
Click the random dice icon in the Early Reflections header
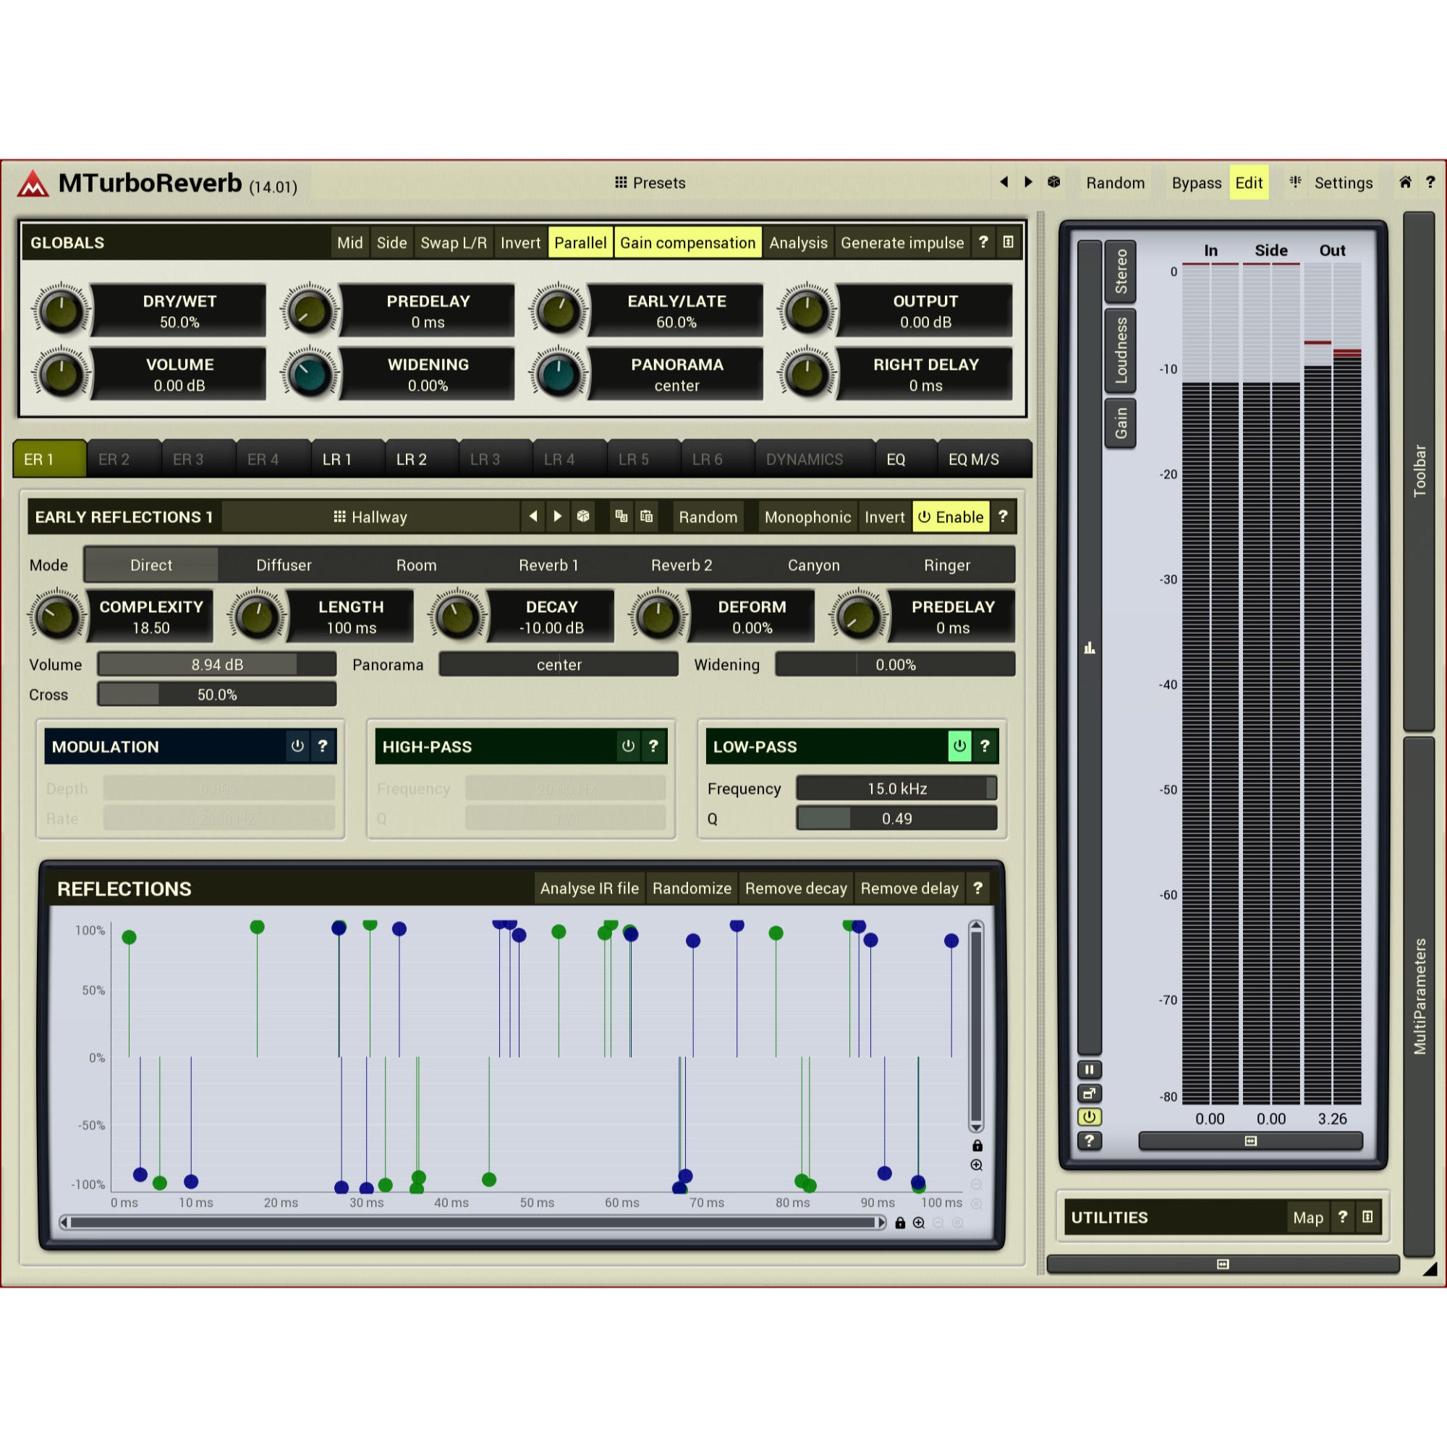pyautogui.click(x=582, y=516)
